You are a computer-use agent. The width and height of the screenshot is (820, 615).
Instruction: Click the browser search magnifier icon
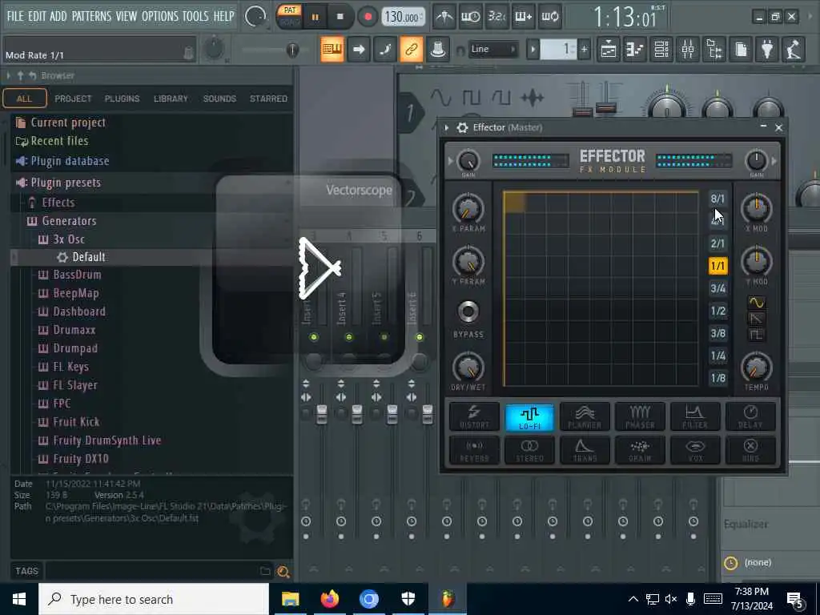[x=283, y=572]
